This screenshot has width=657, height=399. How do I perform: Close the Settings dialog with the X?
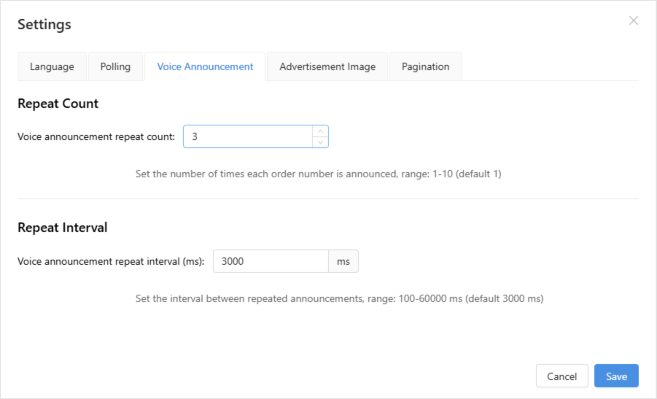[633, 20]
